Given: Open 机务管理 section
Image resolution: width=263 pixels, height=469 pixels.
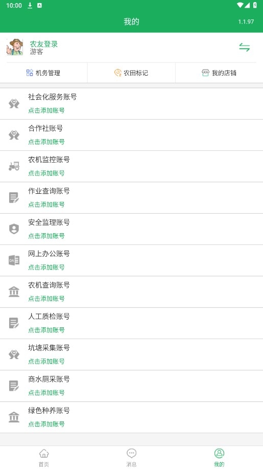Looking at the screenshot, I should 43,73.
